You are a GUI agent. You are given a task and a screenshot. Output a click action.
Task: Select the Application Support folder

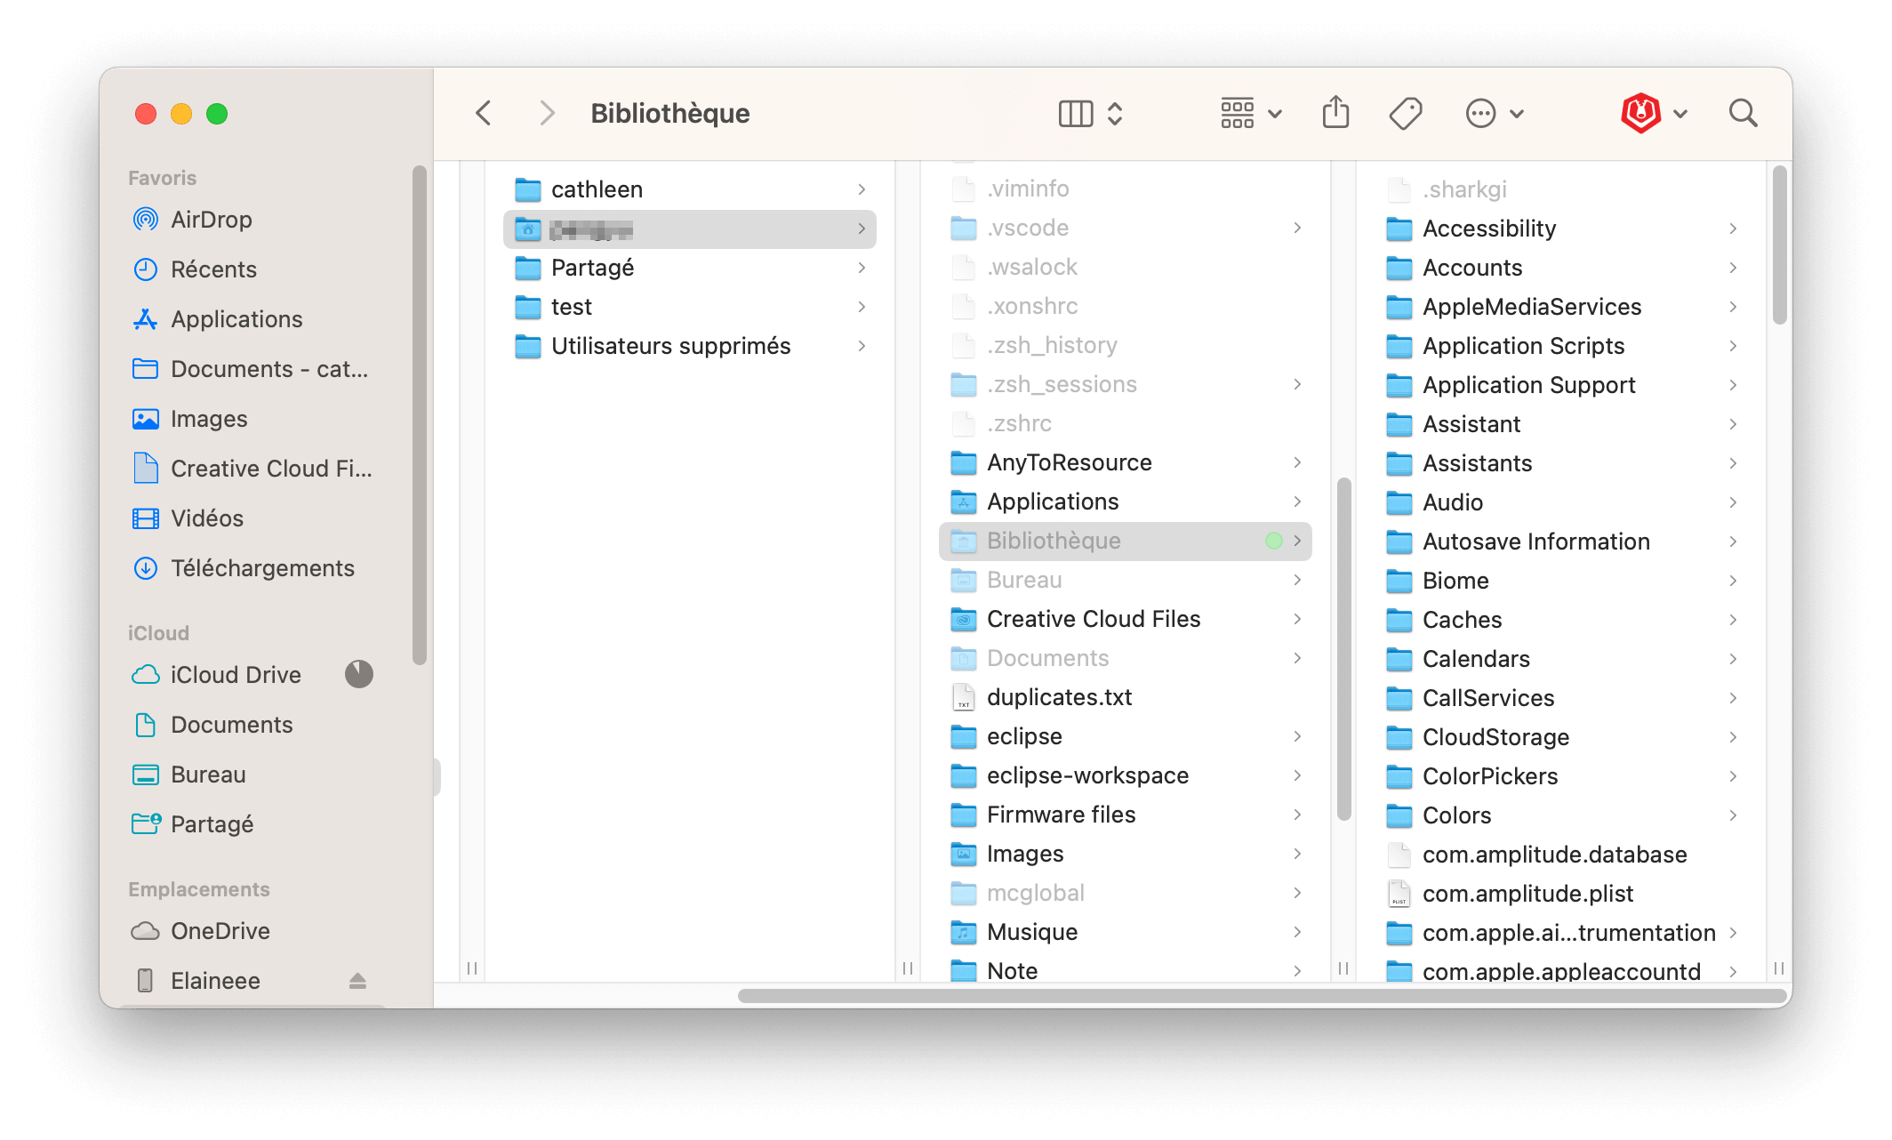point(1561,385)
